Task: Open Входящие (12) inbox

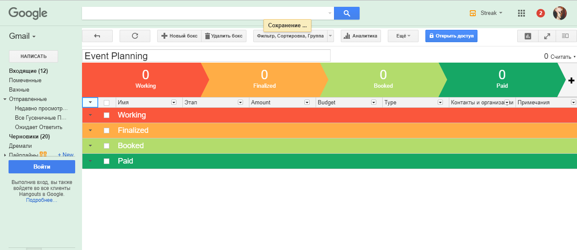Action: click(28, 71)
